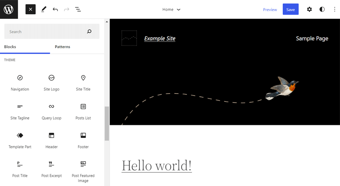Open the Settings gear sidebar
Screen dimensions: 340x186
coord(310,9)
